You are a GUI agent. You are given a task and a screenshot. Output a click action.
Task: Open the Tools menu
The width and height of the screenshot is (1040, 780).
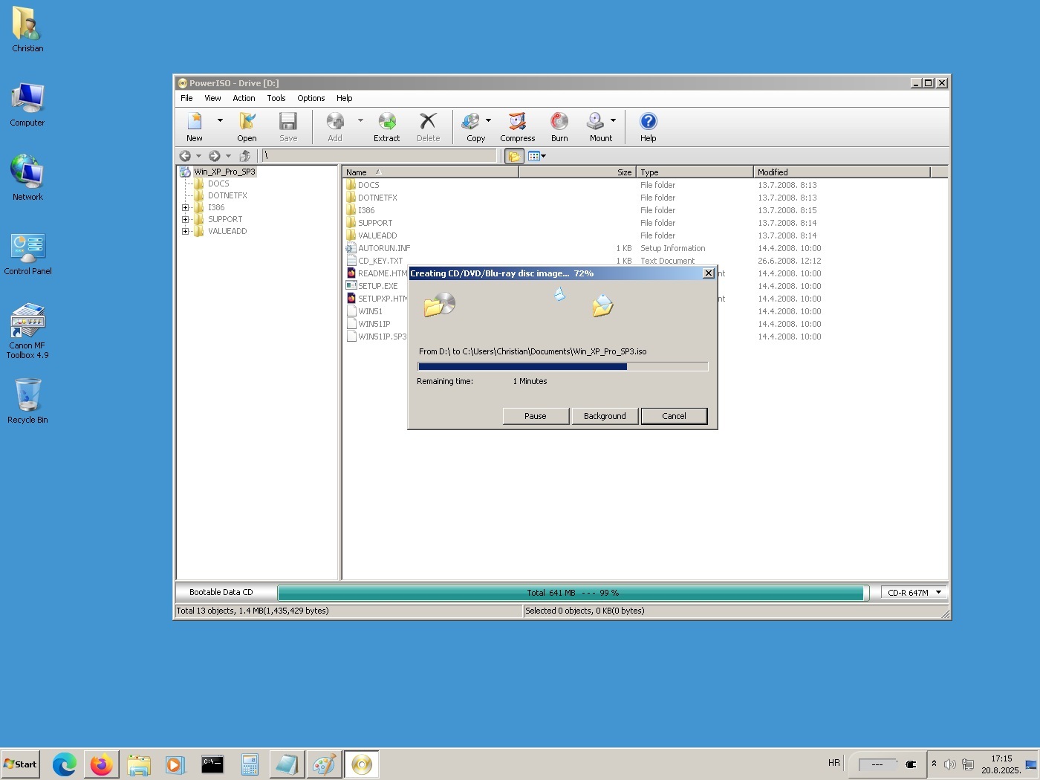[x=276, y=98]
